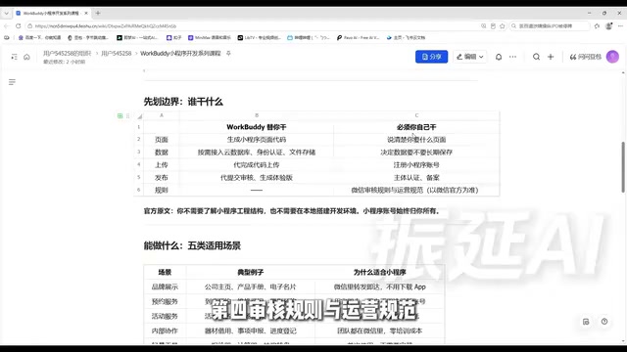Click cell '生成小程序页面代码'
This screenshot has height=352, width=627.
tap(257, 140)
